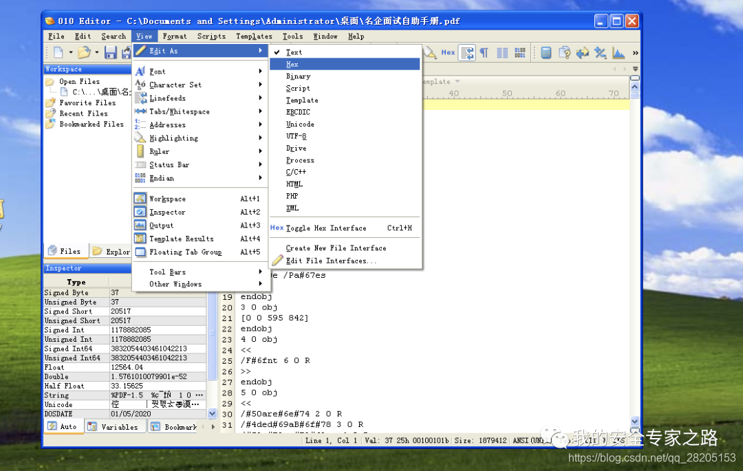
Task: Click the Save floppy disk toolbar icon
Action: tap(110, 52)
